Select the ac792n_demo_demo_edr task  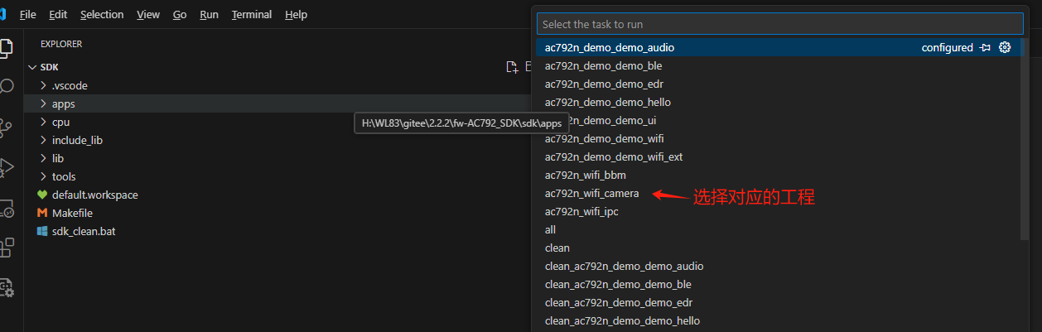780,84
